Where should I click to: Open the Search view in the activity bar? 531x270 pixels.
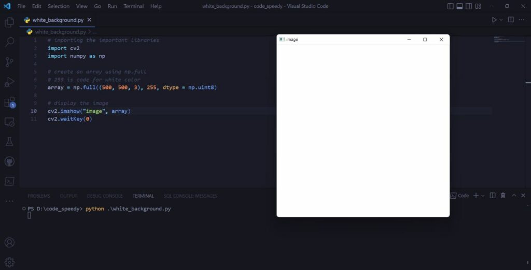(x=9, y=42)
